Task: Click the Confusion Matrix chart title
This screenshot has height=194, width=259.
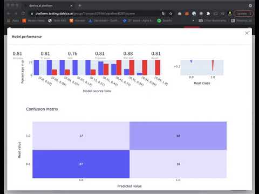Action: coord(42,109)
